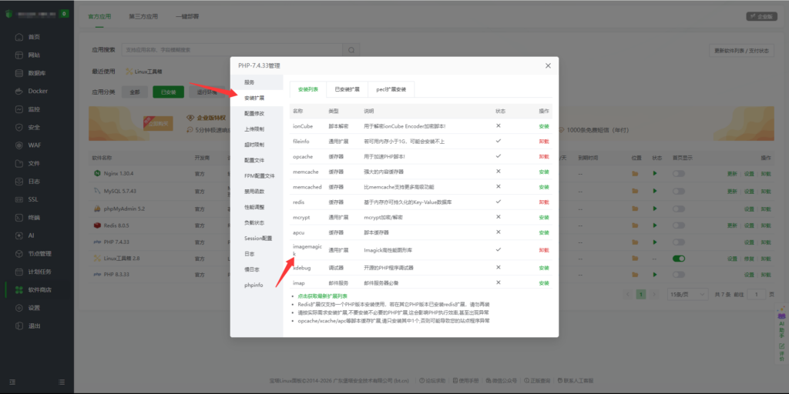Open SSL in the sidebar
This screenshot has width=789, height=394.
pyautogui.click(x=33, y=199)
